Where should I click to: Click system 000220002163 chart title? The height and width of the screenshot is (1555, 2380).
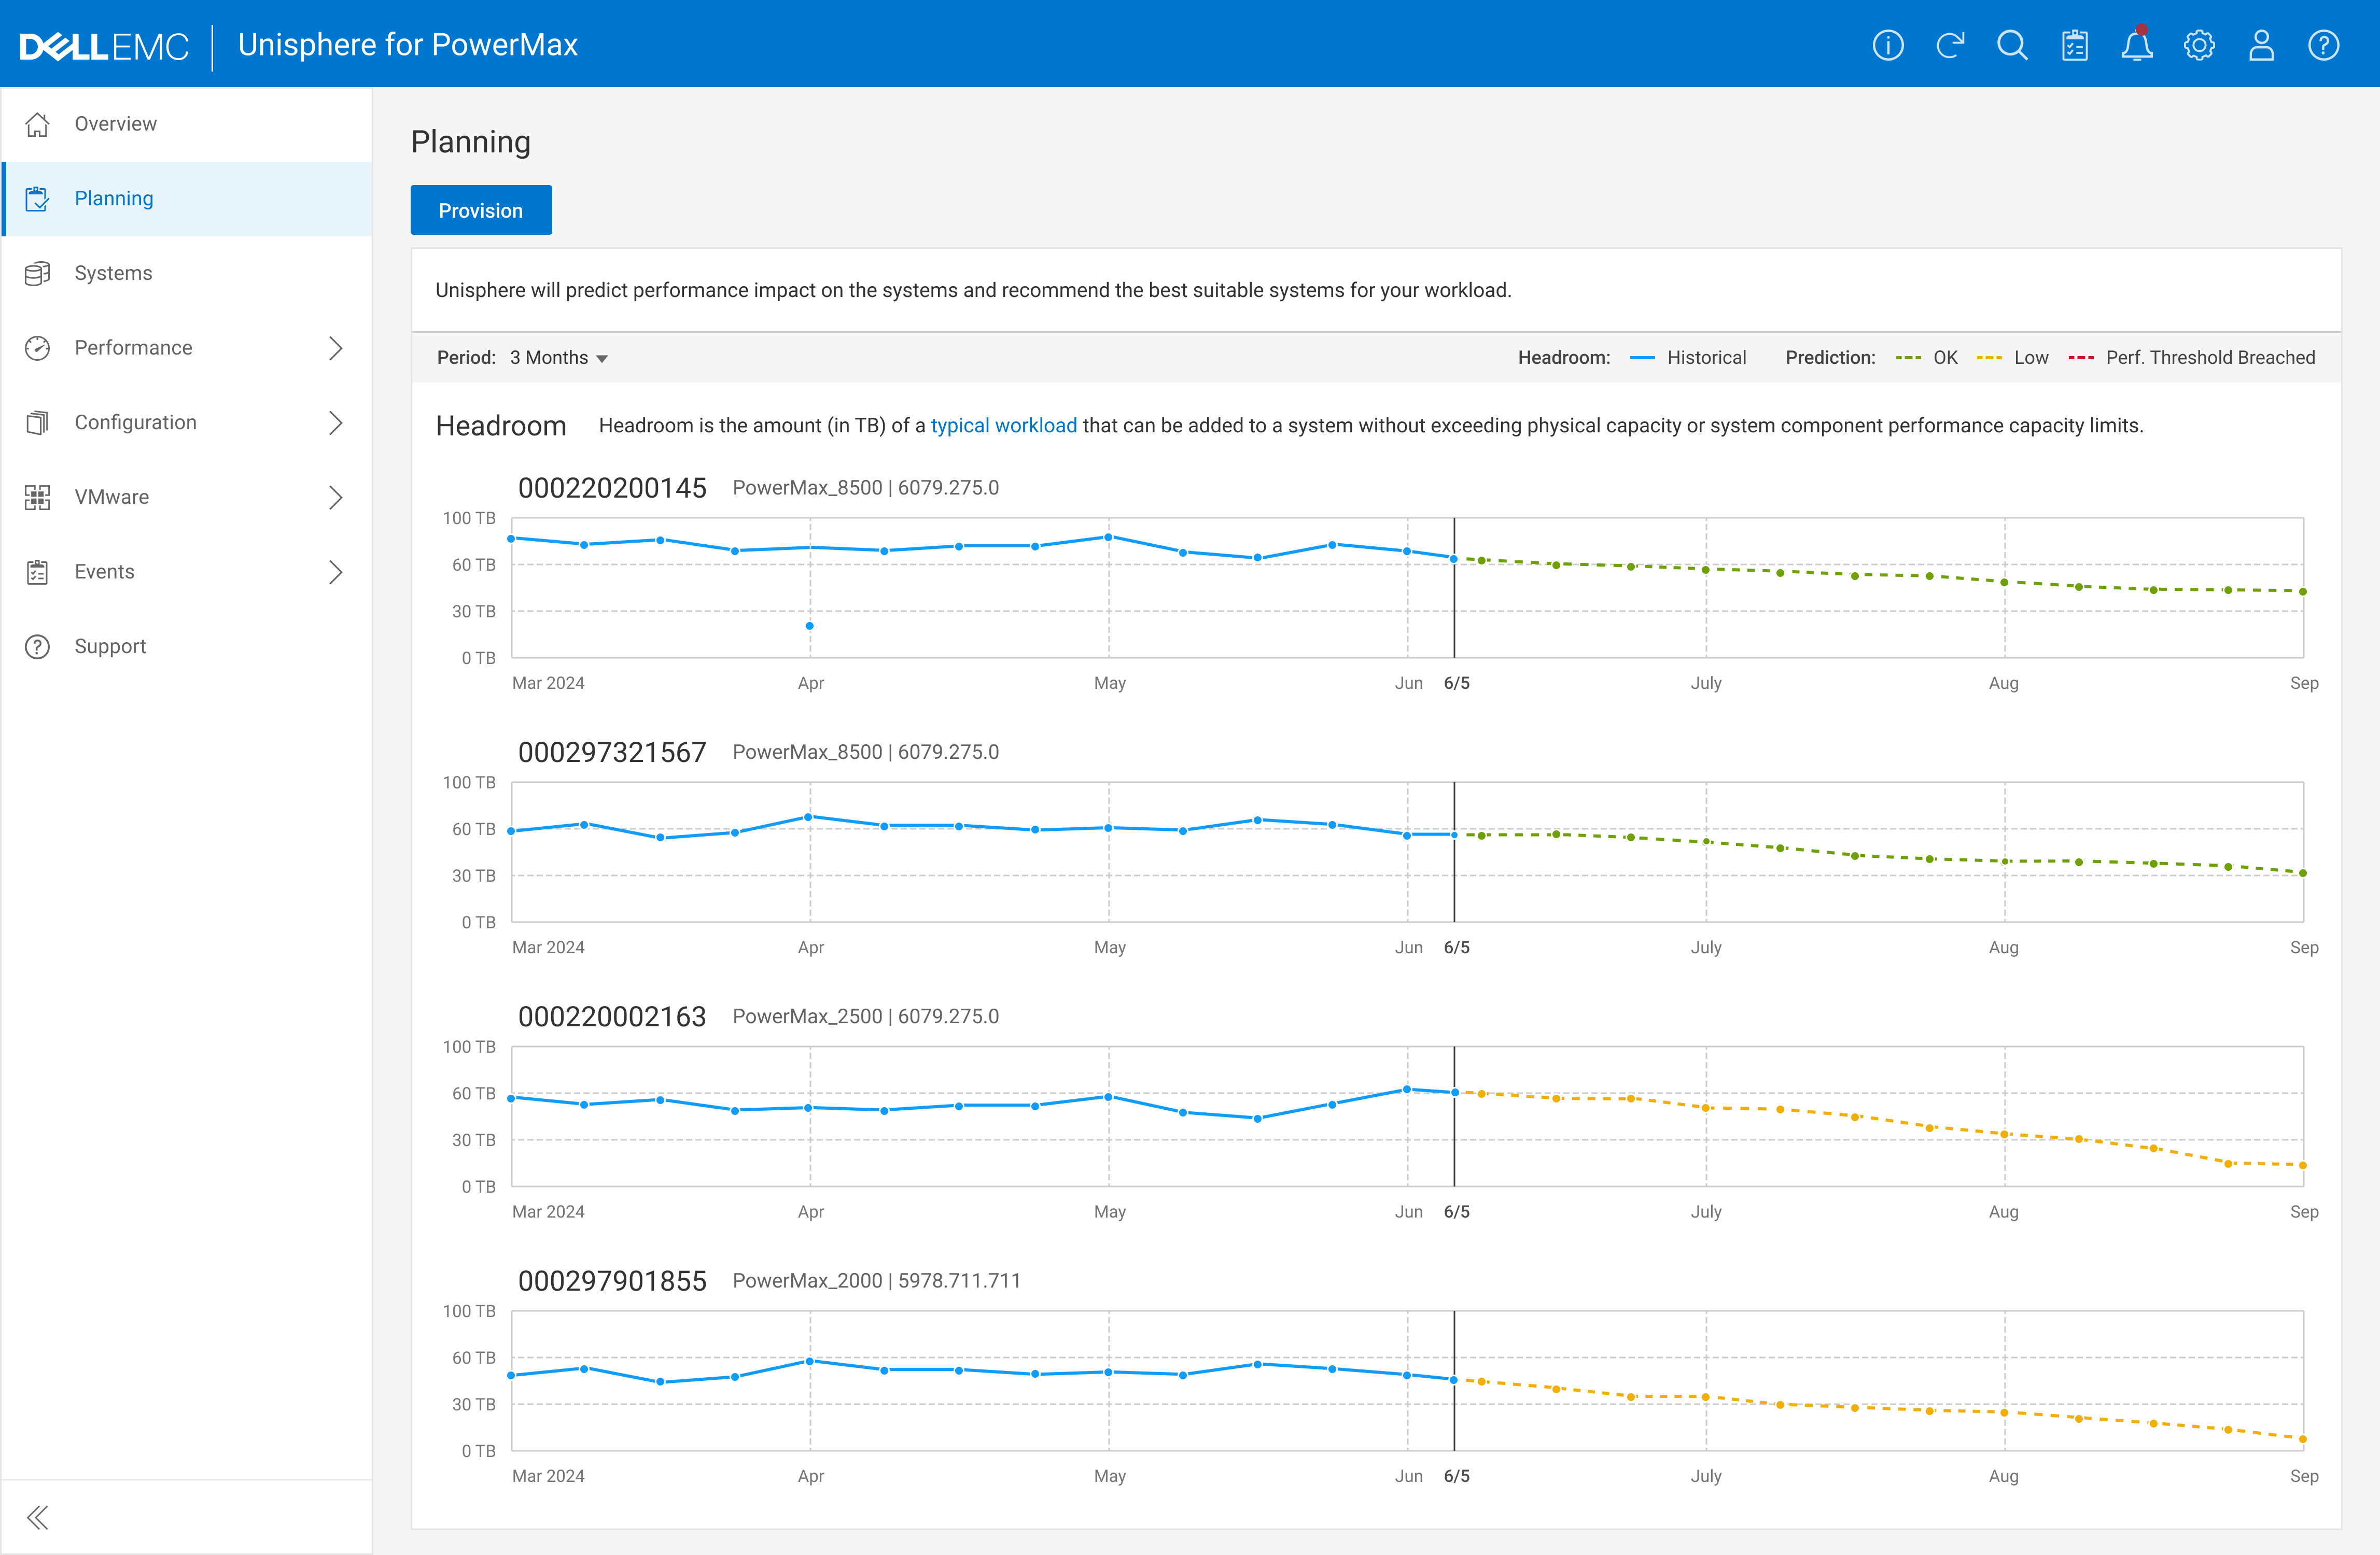point(612,1016)
